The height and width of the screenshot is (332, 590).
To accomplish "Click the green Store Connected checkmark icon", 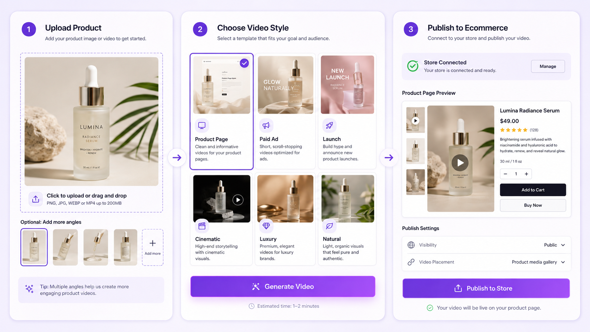I will tap(413, 66).
